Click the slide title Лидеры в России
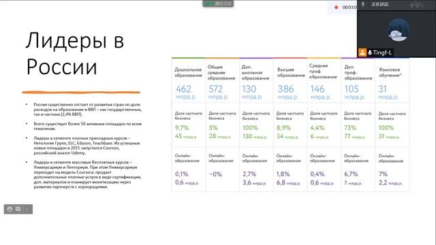Image resolution: width=436 pixels, height=245 pixels. (x=75, y=53)
